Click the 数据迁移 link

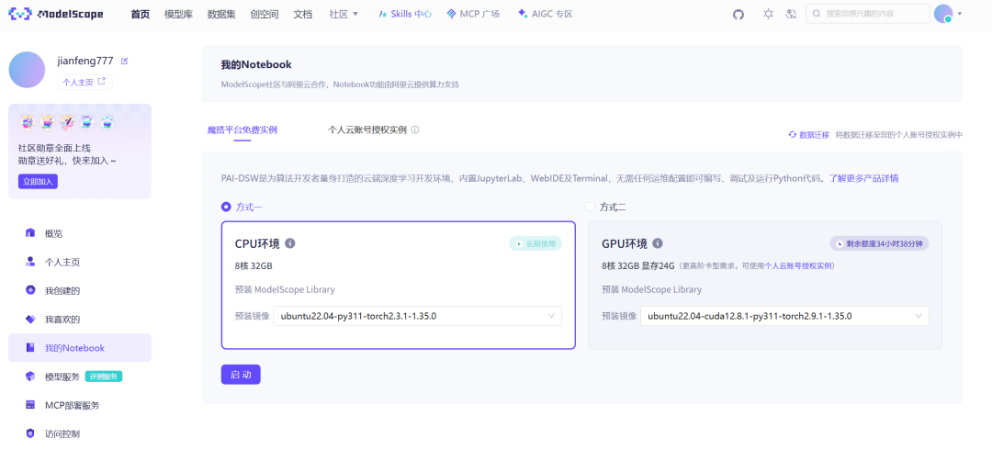click(808, 135)
